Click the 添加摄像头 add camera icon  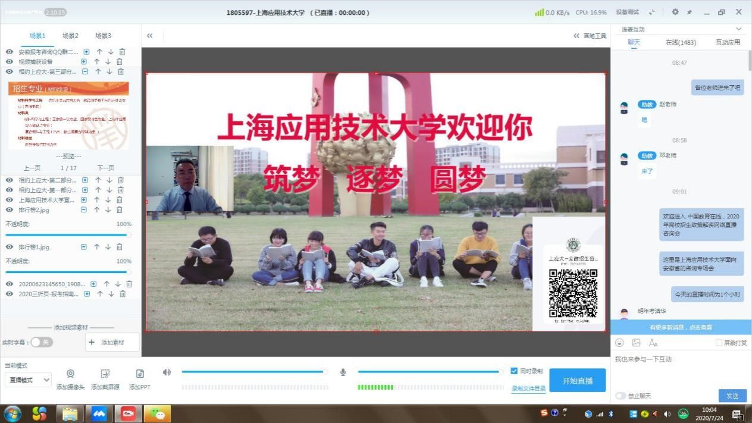[x=70, y=374]
